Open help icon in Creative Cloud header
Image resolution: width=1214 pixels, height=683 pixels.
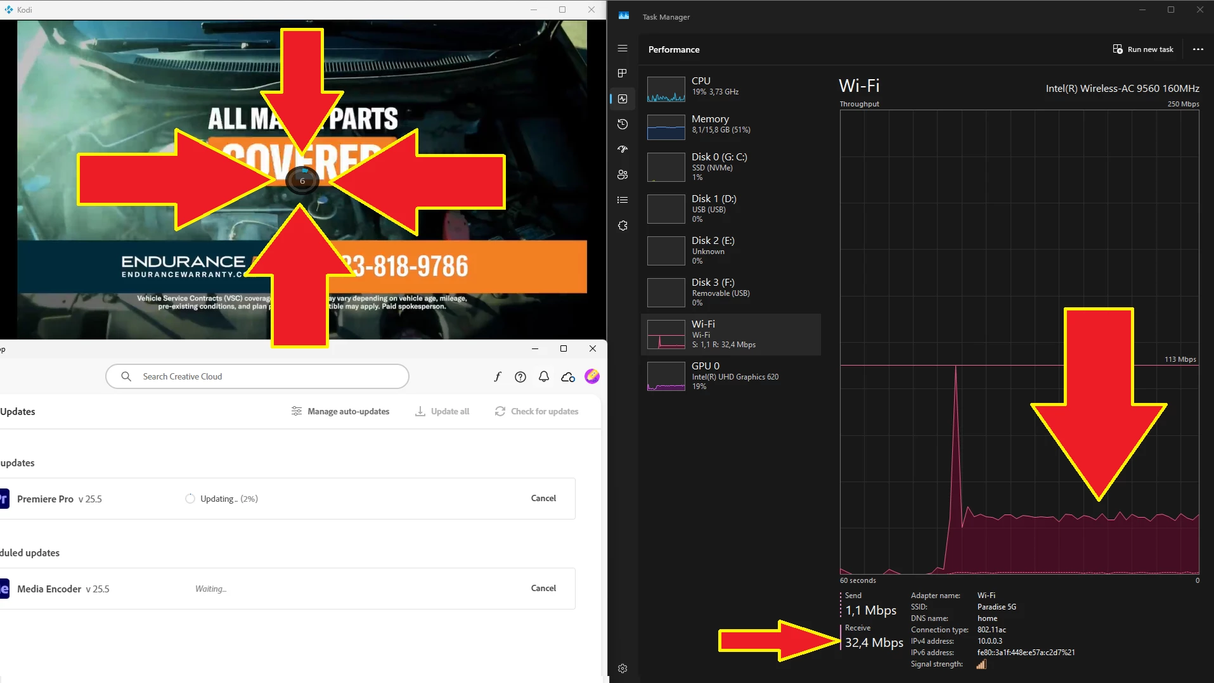pyautogui.click(x=520, y=377)
